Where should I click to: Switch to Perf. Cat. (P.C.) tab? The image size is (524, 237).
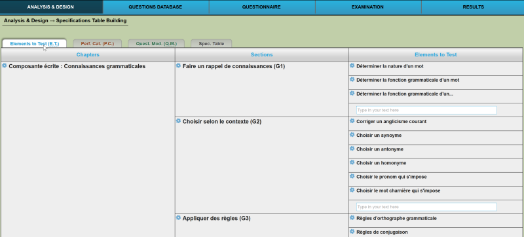97,44
